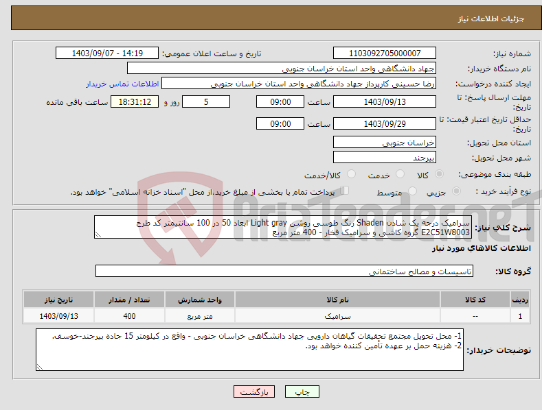Click the delivery province field خراسان جنوبی
The height and width of the screenshot is (410, 542).
point(385,142)
